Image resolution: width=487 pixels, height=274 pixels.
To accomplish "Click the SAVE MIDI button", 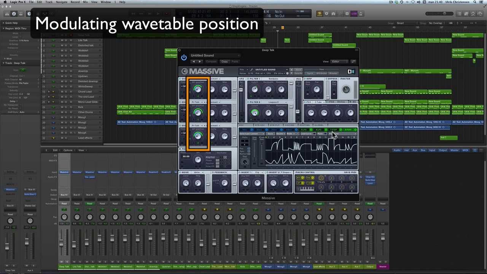I will click(350, 172).
